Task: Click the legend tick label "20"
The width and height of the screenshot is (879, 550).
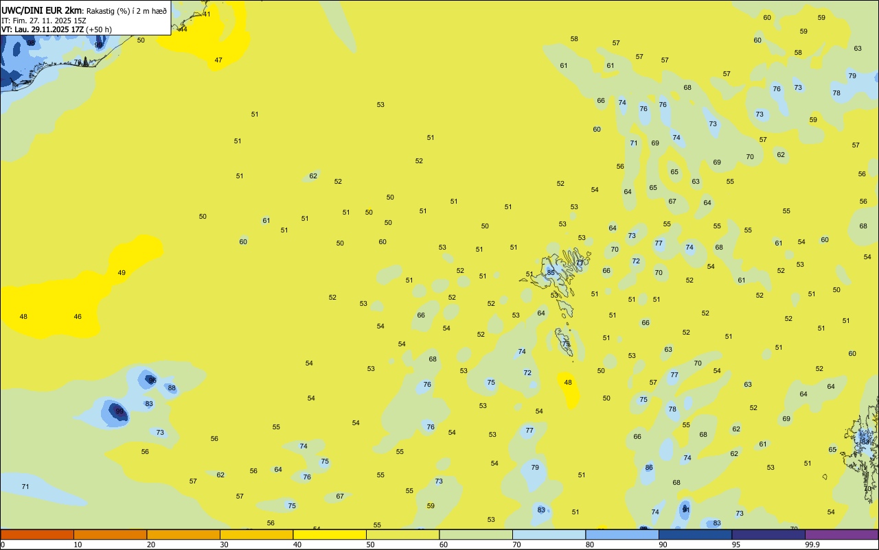Action: (151, 545)
